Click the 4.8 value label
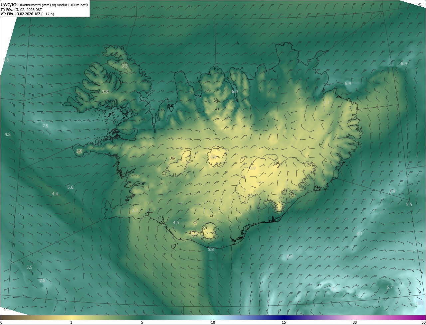 [8, 135]
